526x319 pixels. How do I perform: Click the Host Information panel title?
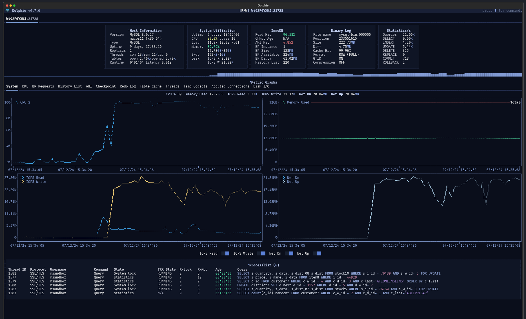pos(145,31)
